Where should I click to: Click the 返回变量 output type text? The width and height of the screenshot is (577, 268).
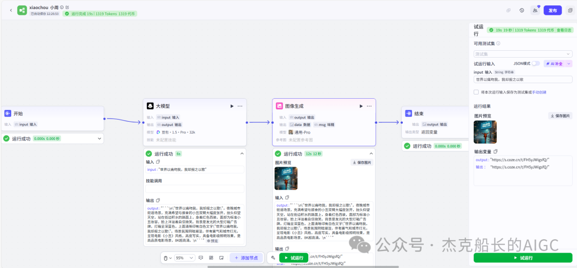[x=430, y=132]
